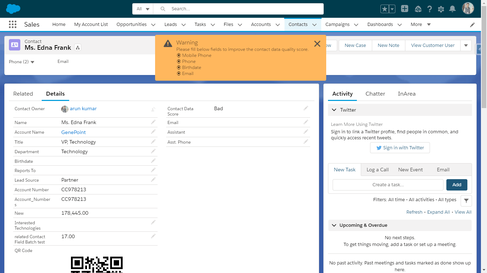Open the Trailhead guidance icon

pyautogui.click(x=418, y=9)
